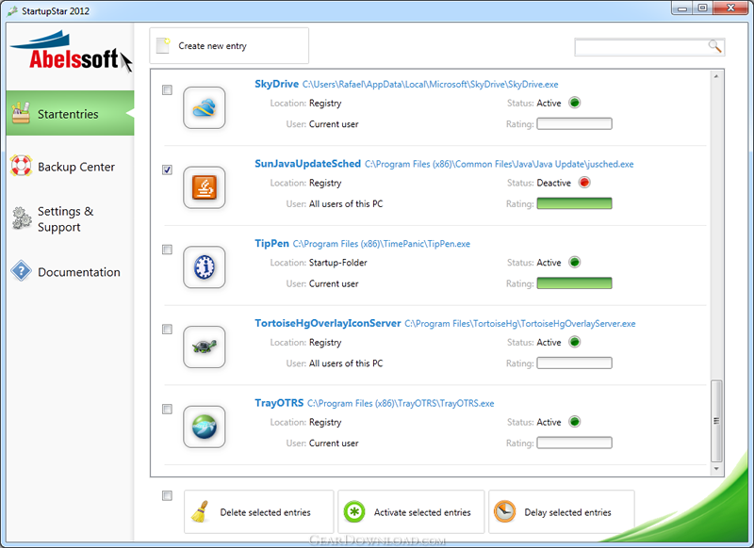Tick the TrayOTRS entry checkbox
The height and width of the screenshot is (548, 754).
pos(167,409)
